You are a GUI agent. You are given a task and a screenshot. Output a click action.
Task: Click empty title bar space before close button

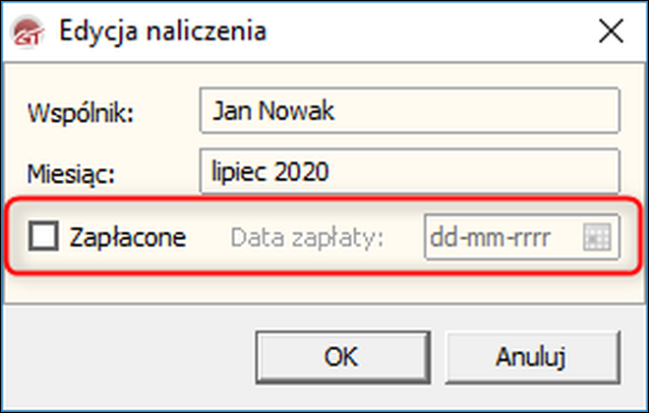tap(442, 31)
